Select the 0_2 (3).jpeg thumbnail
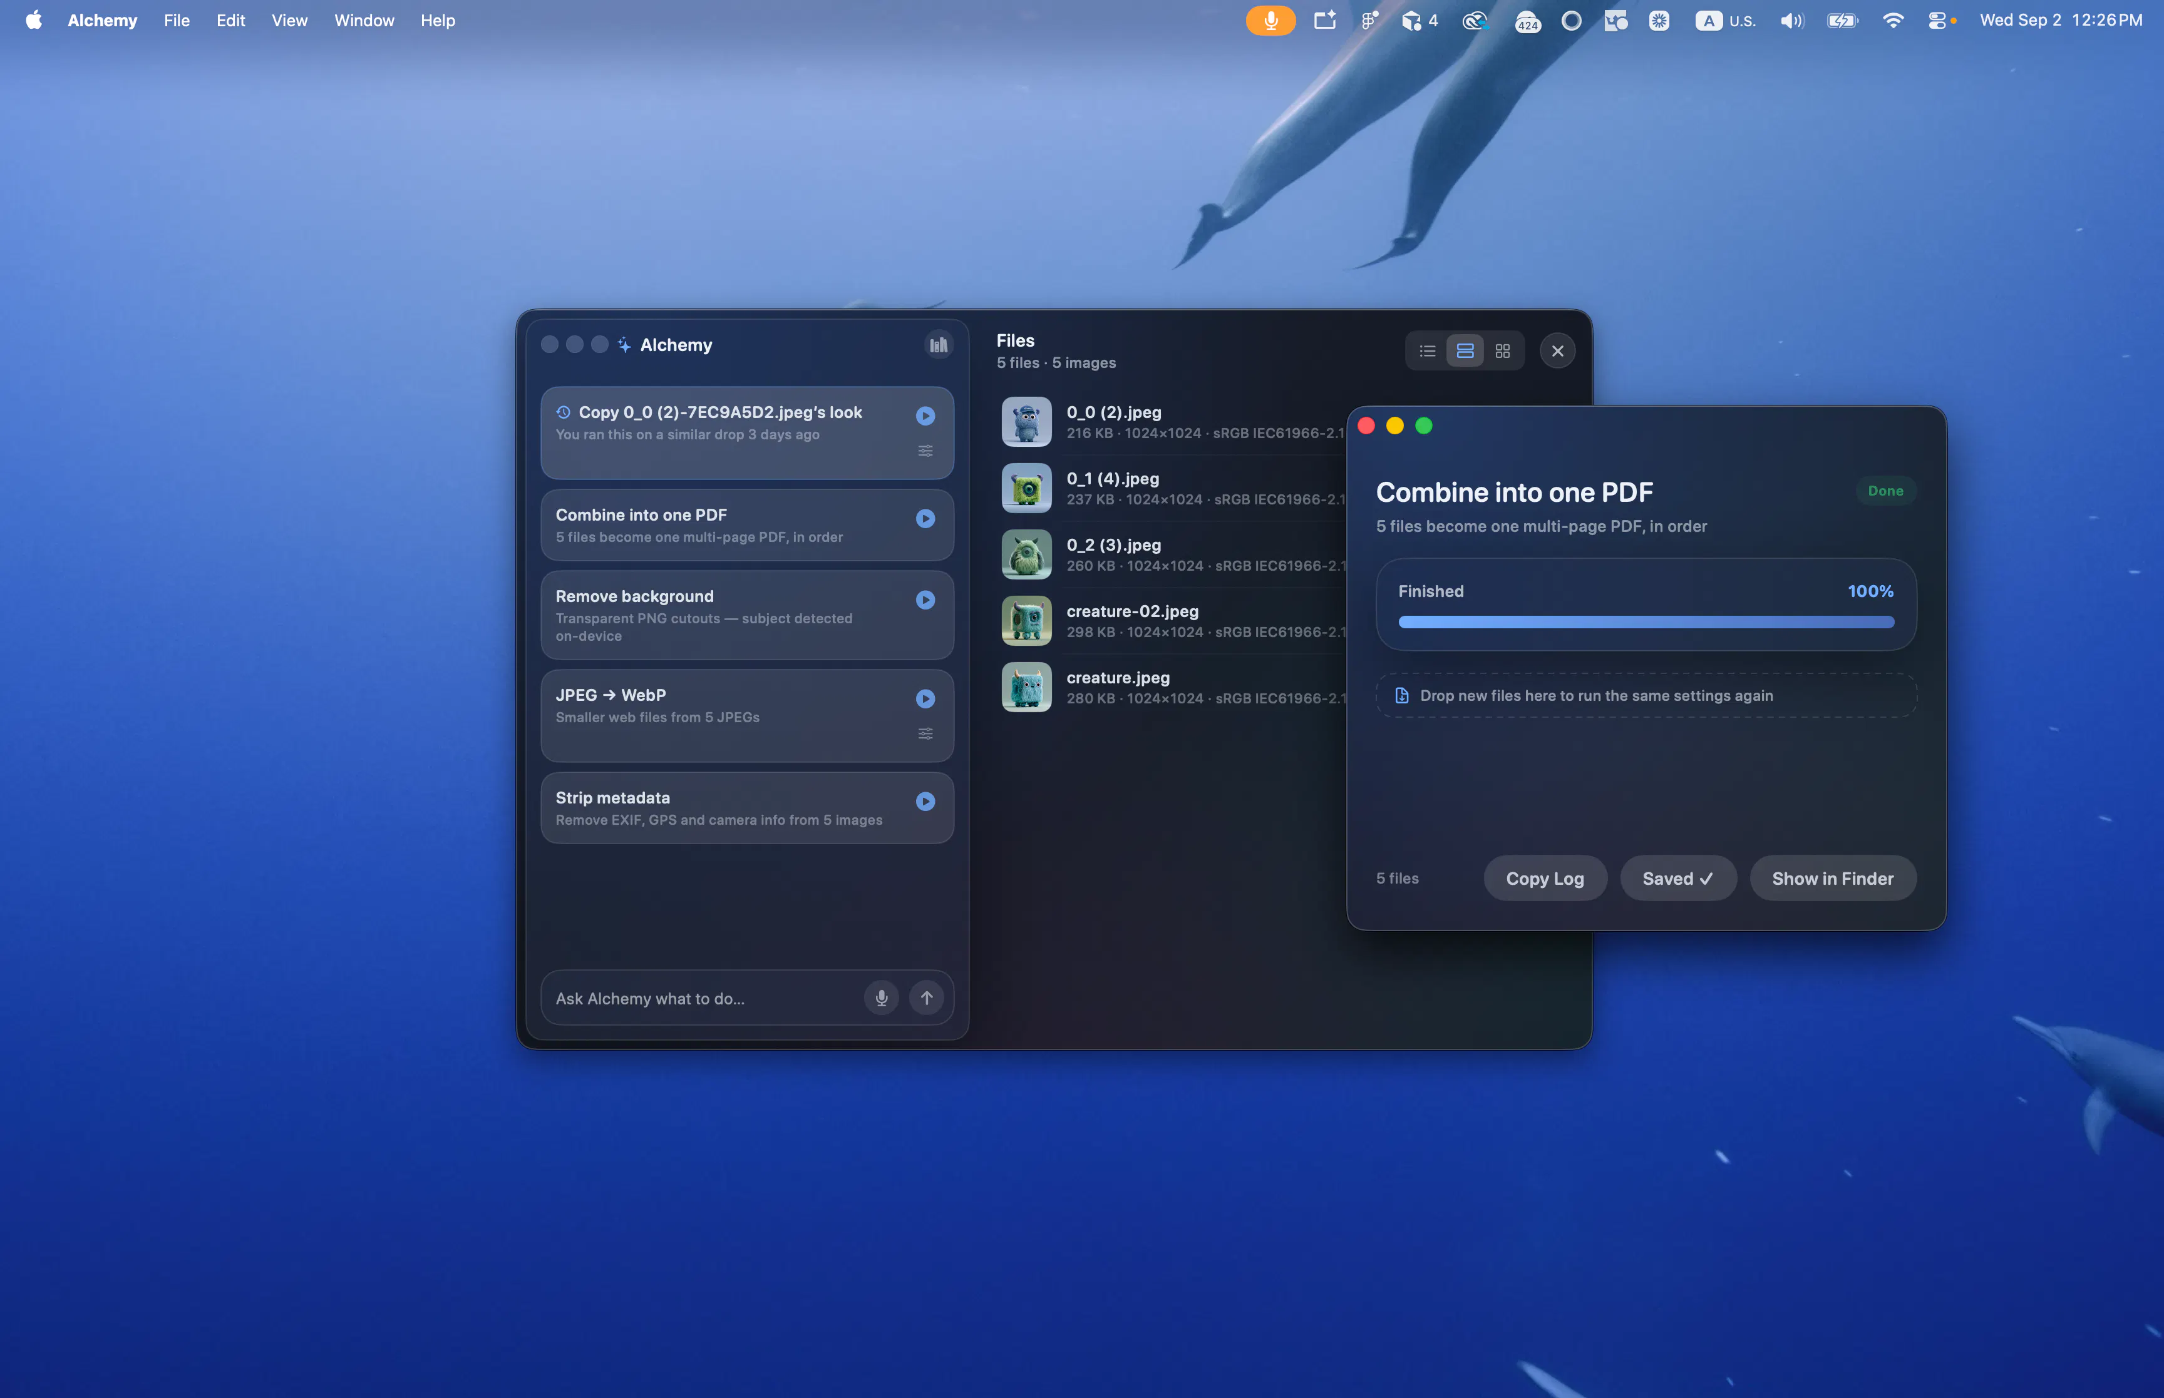 (1026, 554)
